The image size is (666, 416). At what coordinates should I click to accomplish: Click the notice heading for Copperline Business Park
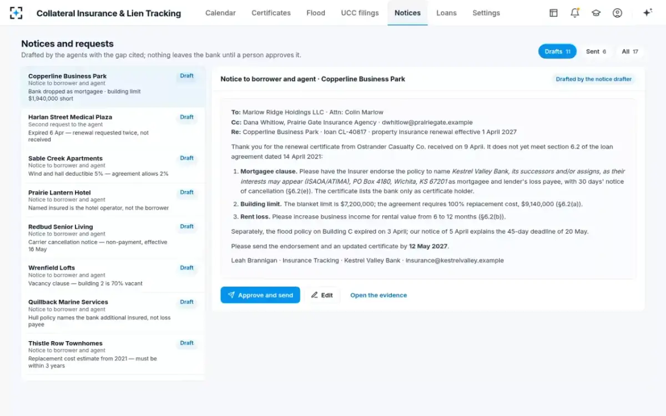[x=313, y=79]
